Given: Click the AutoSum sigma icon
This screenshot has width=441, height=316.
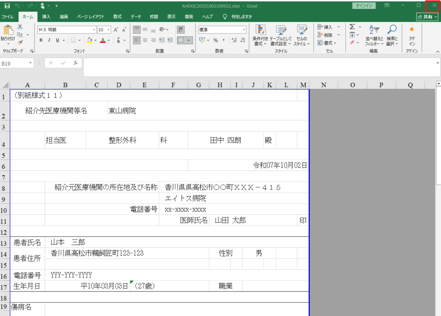Looking at the screenshot, I should (x=352, y=27).
